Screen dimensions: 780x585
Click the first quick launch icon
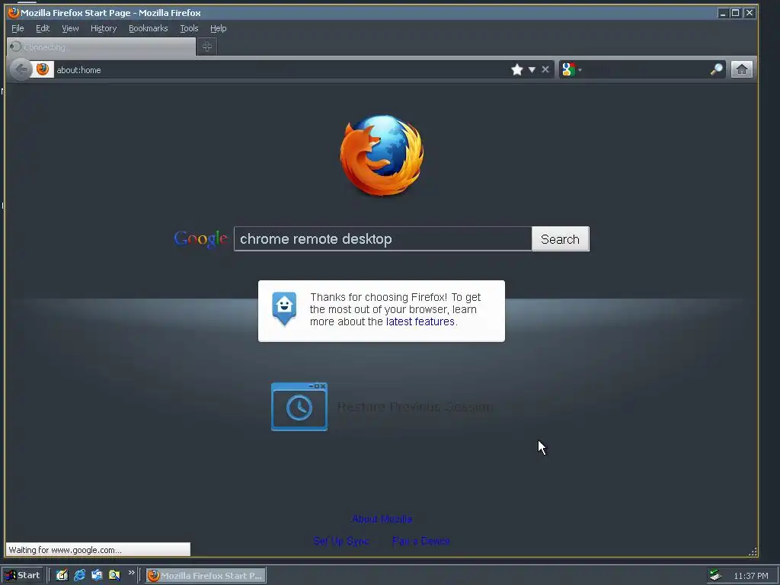[x=62, y=575]
